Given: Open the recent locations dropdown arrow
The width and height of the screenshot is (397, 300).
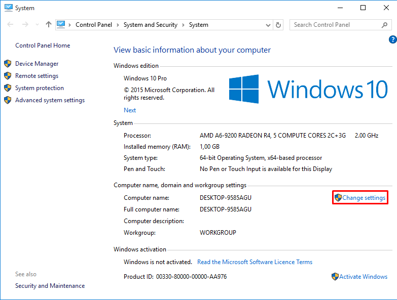Looking at the screenshot, I should (x=37, y=25).
